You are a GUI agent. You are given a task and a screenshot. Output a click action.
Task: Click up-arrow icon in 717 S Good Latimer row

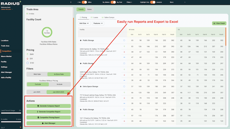click(124, 93)
